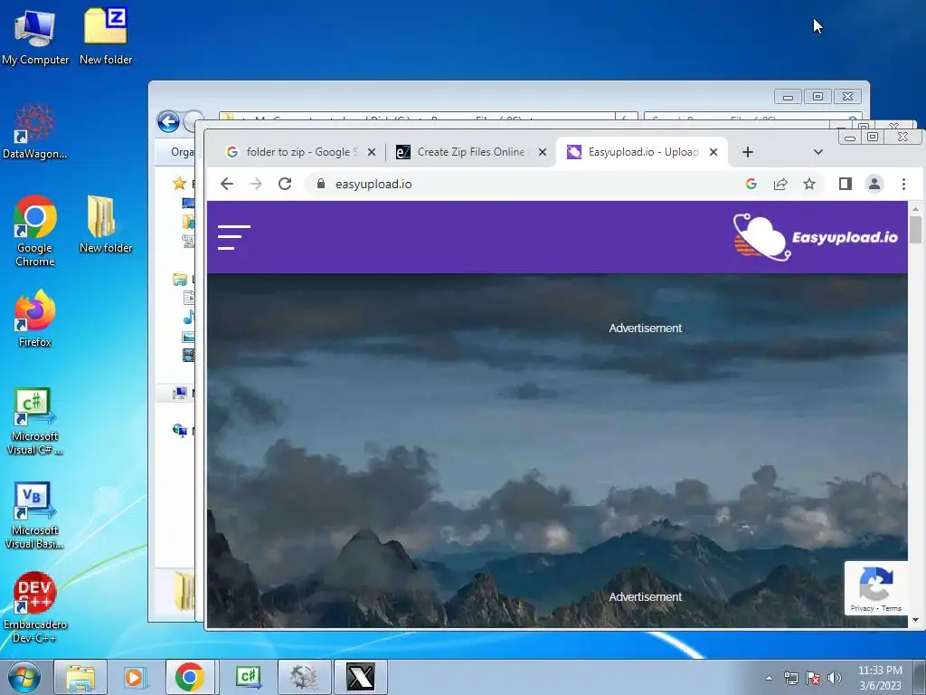
Task: Click the padlock site info icon
Action: (x=321, y=184)
